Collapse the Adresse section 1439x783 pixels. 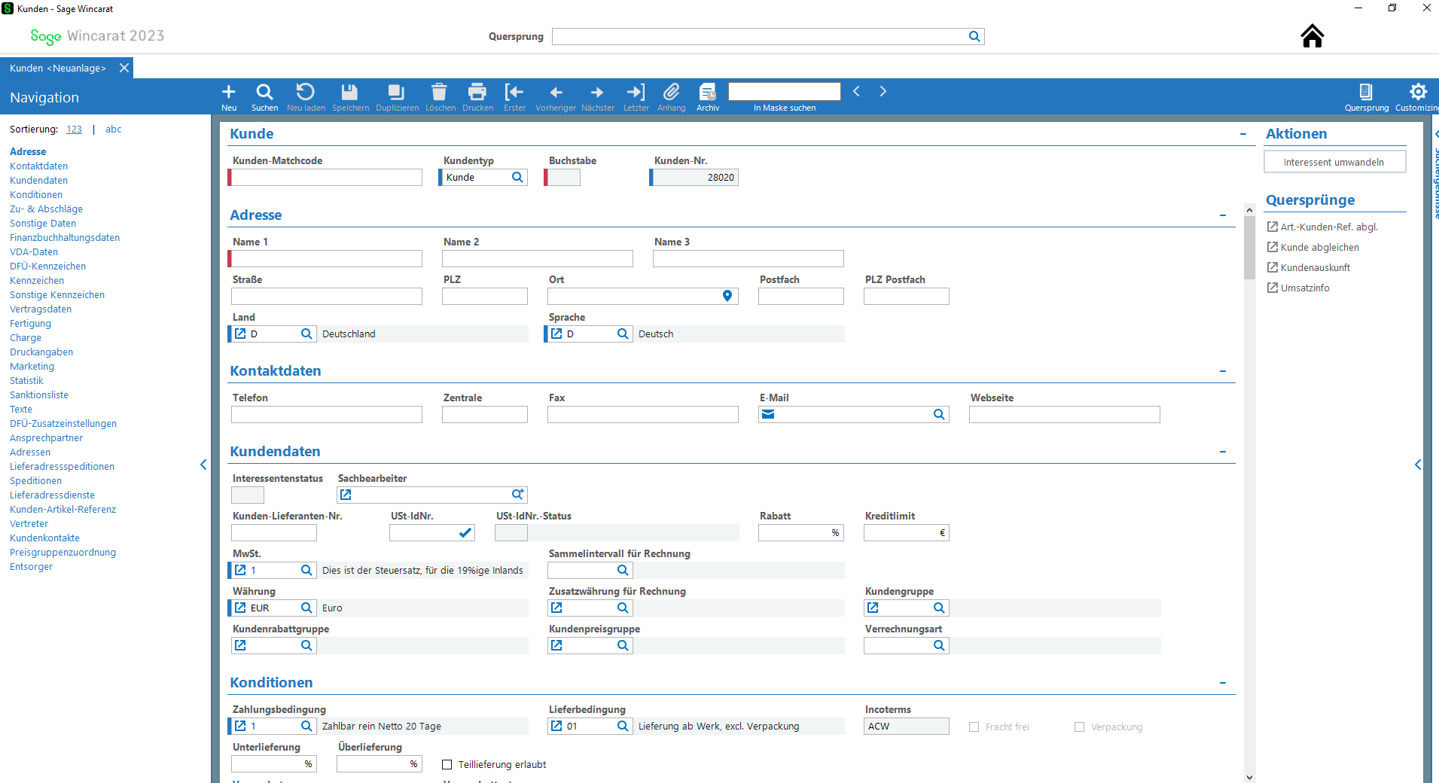(x=1223, y=215)
